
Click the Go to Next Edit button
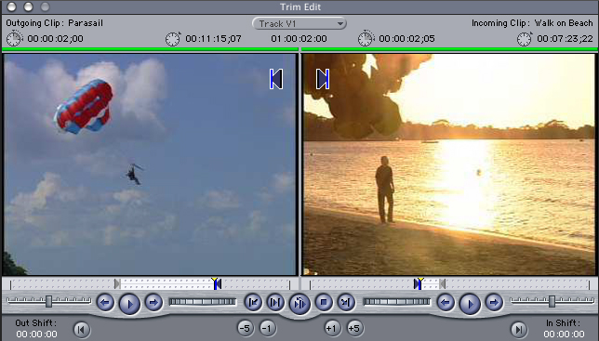(x=346, y=303)
